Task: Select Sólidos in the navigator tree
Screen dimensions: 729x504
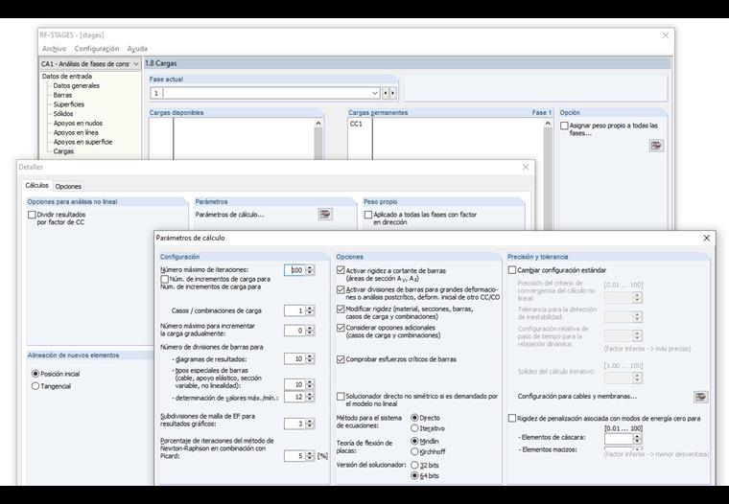Action: pos(62,113)
